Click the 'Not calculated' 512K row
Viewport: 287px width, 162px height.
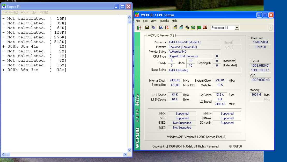34,42
